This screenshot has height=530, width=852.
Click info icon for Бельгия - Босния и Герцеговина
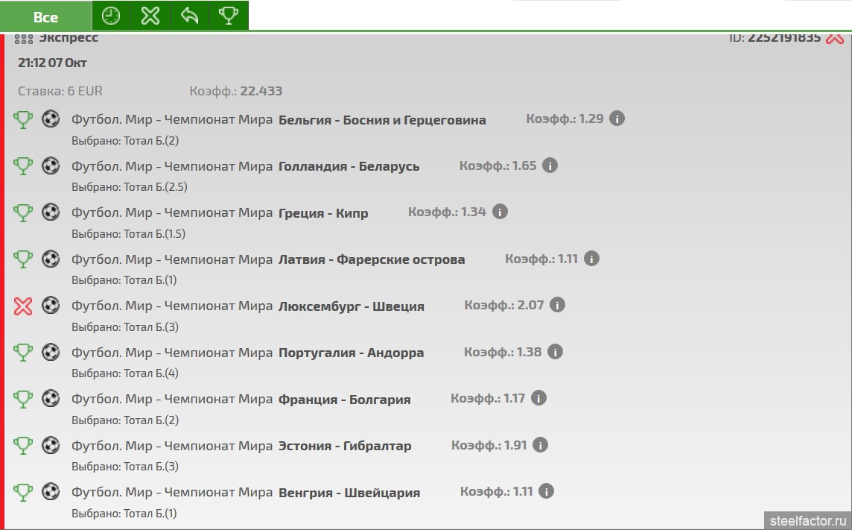pos(617,119)
